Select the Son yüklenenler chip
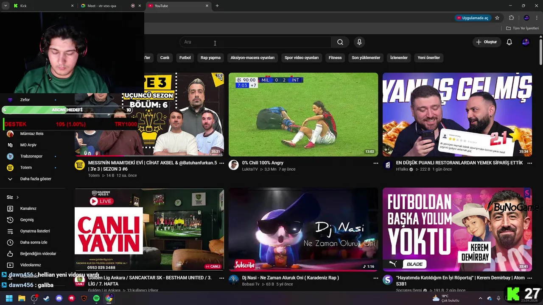Image resolution: width=543 pixels, height=305 pixels. 366,58
